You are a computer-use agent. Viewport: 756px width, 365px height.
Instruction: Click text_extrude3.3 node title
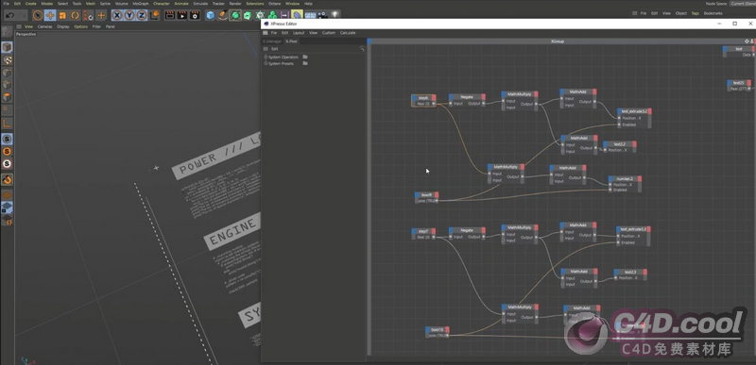(633, 229)
